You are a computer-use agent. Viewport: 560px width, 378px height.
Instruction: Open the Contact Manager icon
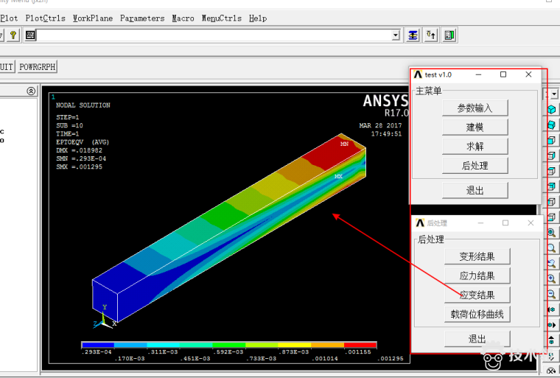click(449, 35)
